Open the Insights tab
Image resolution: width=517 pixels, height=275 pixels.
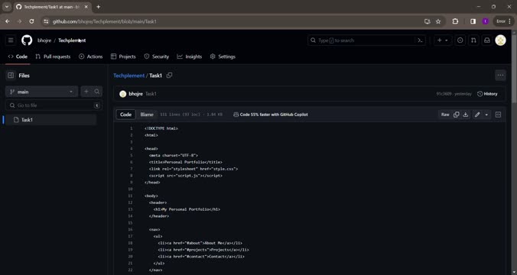click(x=190, y=57)
